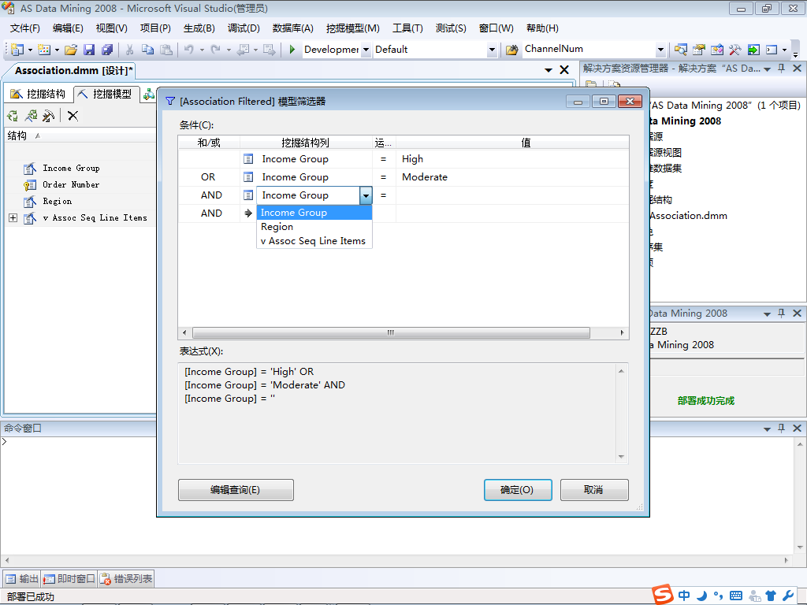Open the 数据库(A) menu
The image size is (807, 605).
coord(293,28)
